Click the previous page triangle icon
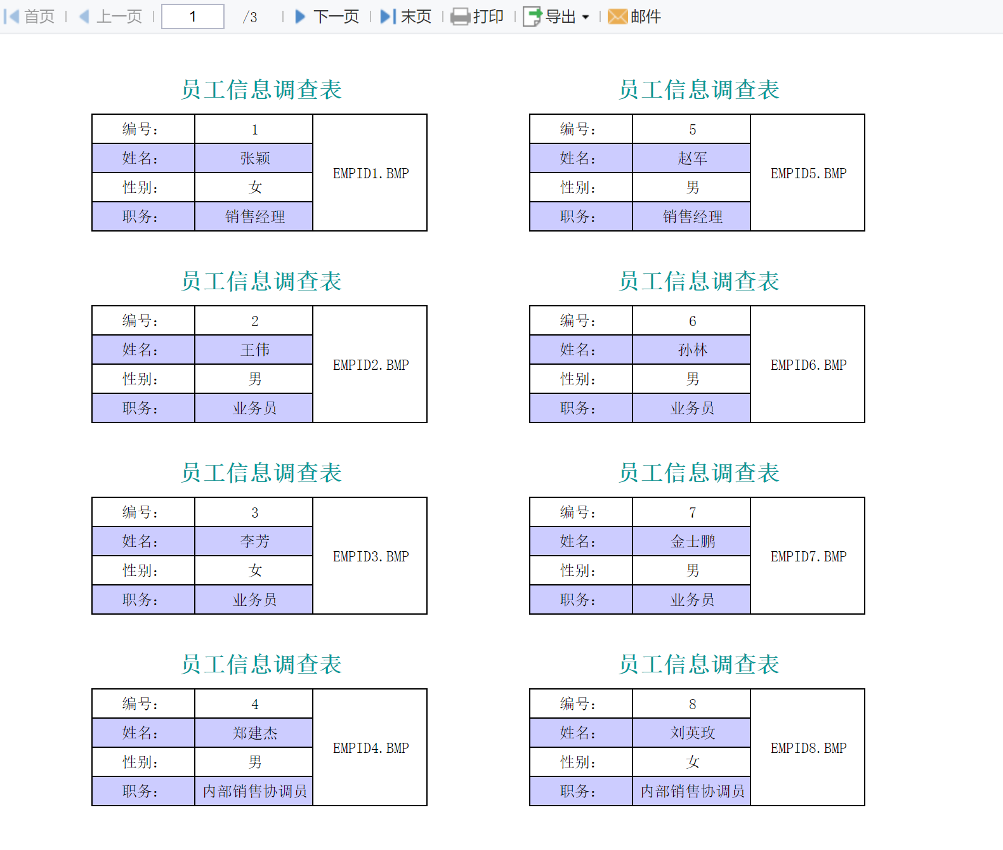Image resolution: width=1003 pixels, height=850 pixels. click(84, 16)
